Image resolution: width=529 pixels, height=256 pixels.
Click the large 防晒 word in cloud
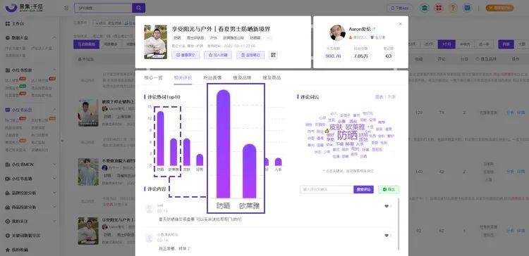click(x=348, y=135)
